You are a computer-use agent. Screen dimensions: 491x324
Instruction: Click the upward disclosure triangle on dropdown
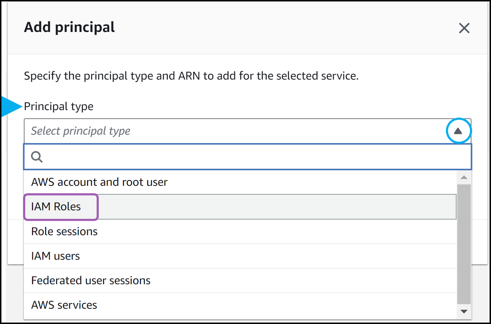458,131
